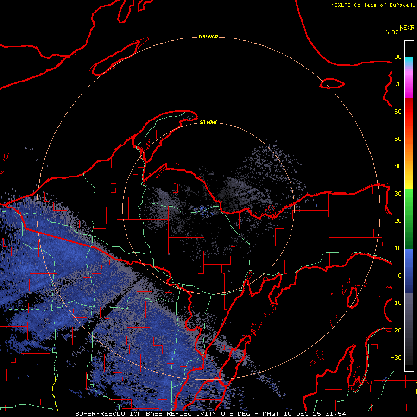Click the 30 value on the dBZ scale
Screen dimensions: 417x417
tap(398, 193)
